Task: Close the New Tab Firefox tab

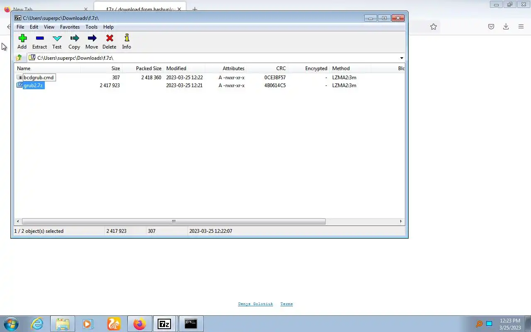Action: (x=86, y=9)
